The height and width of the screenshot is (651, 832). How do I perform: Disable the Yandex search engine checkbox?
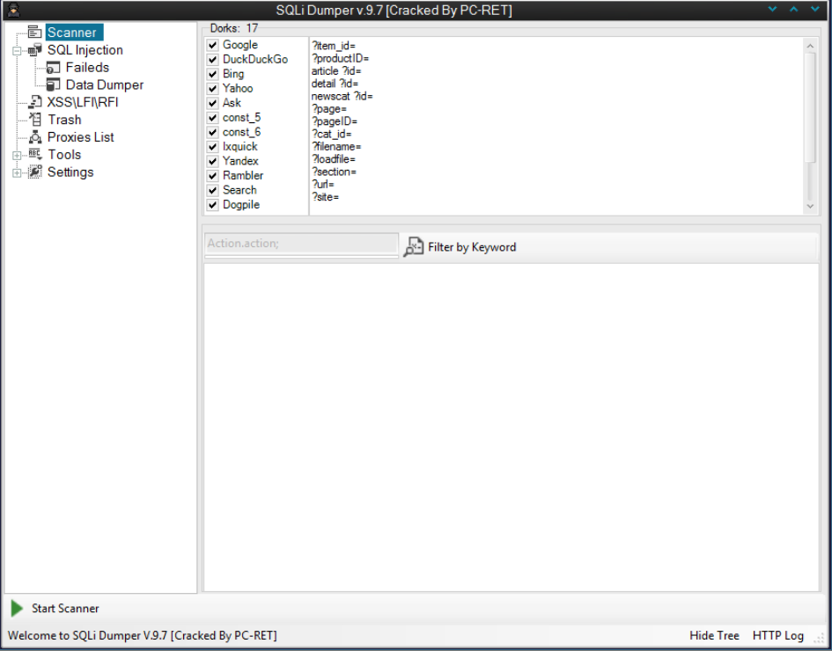212,162
